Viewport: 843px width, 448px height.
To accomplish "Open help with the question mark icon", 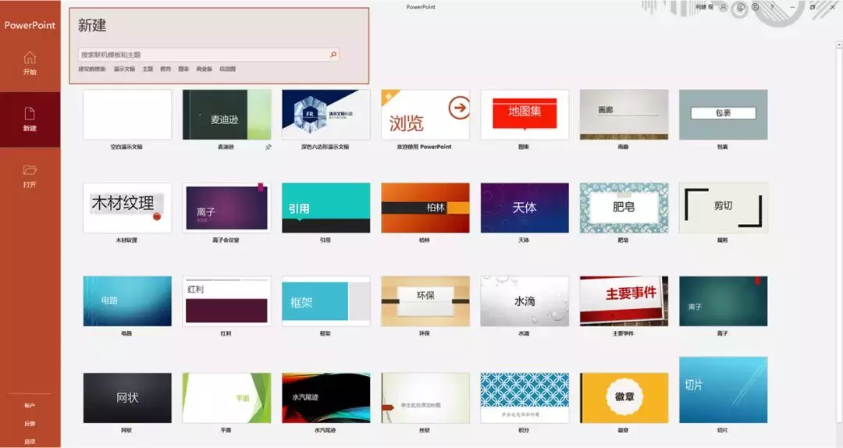I will point(773,7).
